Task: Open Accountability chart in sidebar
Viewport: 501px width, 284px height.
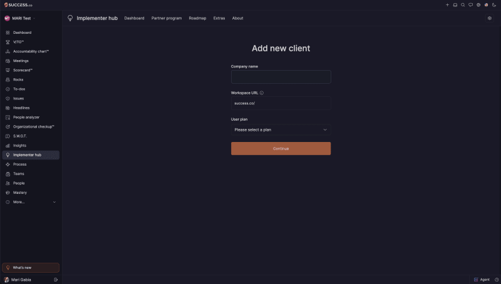Action: (x=31, y=51)
